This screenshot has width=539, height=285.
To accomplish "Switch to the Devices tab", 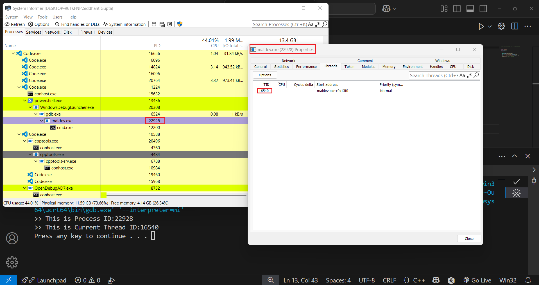I will click(105, 32).
